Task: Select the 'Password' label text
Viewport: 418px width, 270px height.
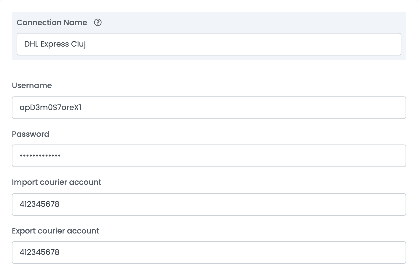Action: click(31, 134)
